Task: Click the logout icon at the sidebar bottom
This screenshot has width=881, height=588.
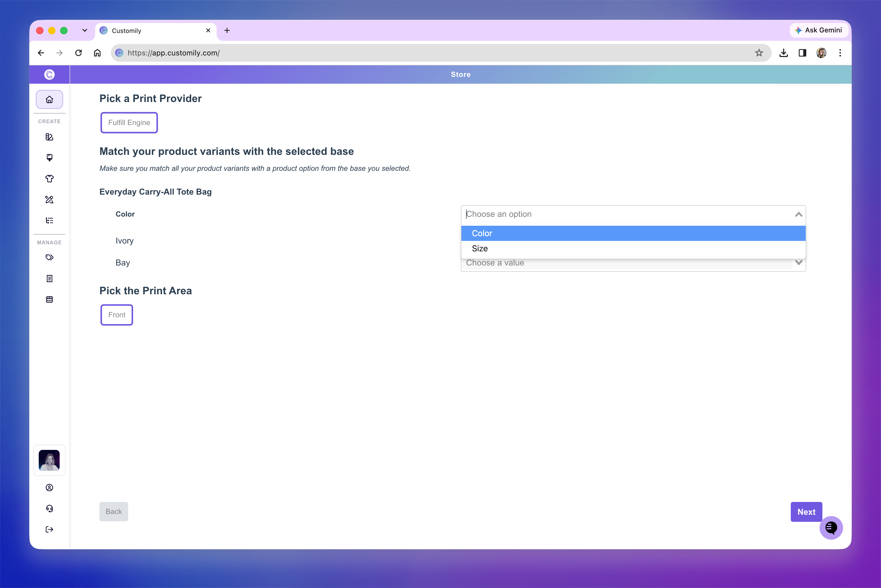Action: 49,529
